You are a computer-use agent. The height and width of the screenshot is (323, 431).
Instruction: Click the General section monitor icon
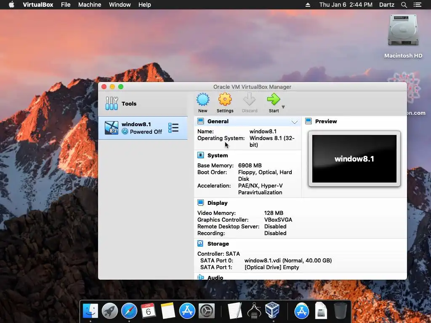(201, 121)
